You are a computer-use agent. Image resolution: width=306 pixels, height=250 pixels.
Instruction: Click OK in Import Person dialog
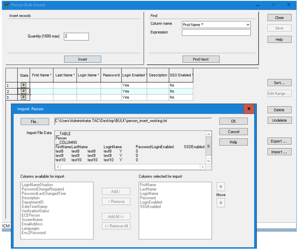coord(233,121)
